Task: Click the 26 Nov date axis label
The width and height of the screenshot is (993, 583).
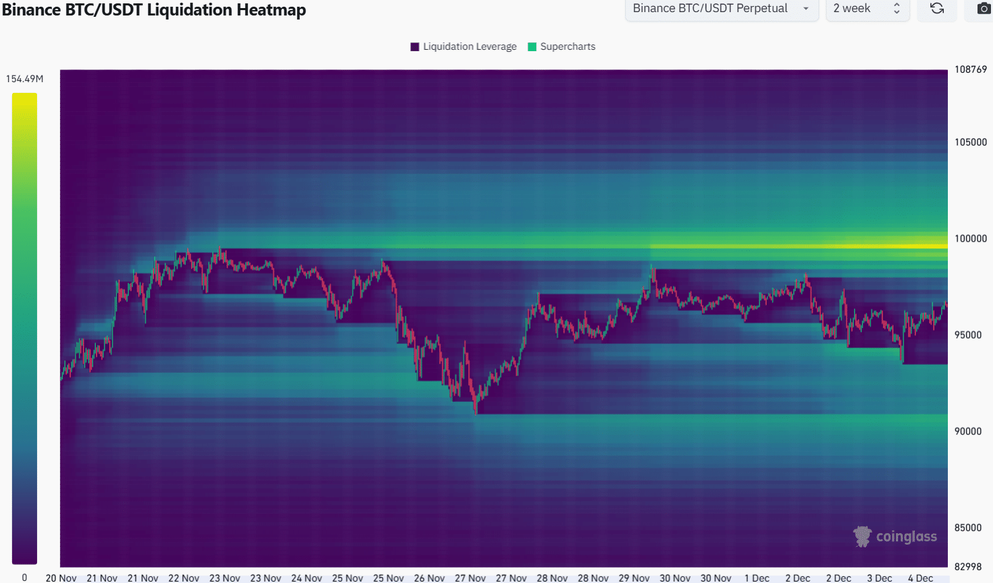Action: coord(429,578)
